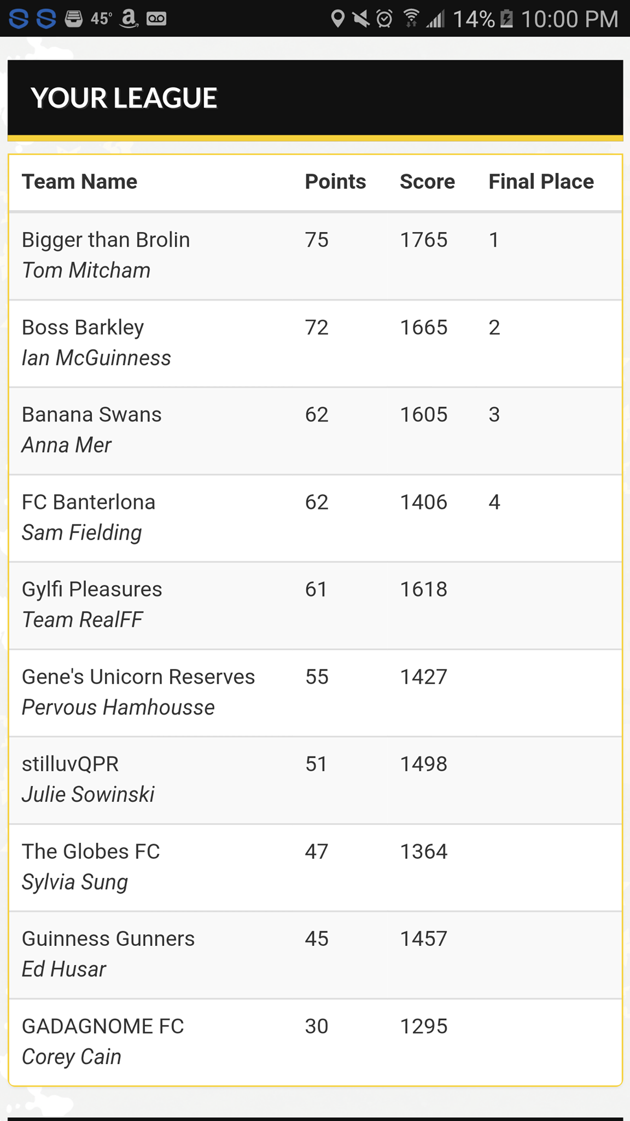Viewport: 630px width, 1121px height.
Task: Open the Gylfi Pleasures team row
Action: coord(316,606)
